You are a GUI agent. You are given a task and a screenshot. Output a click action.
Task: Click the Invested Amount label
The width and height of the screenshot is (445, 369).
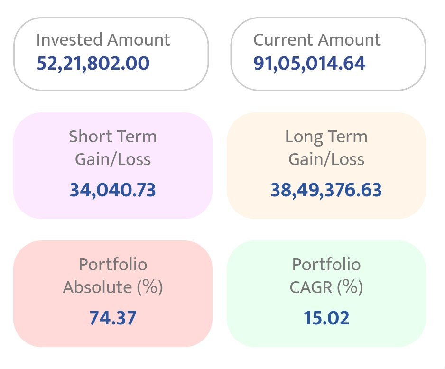[103, 40]
